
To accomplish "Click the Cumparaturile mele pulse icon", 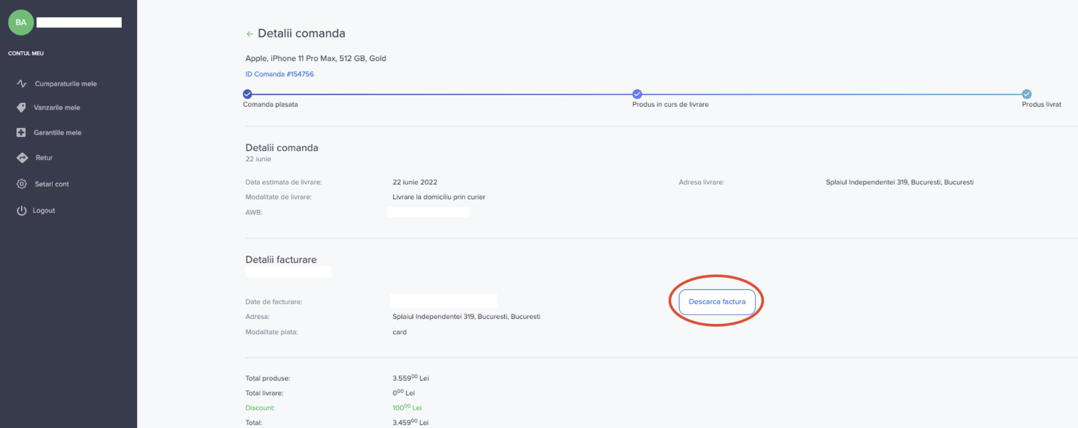I will [x=22, y=84].
